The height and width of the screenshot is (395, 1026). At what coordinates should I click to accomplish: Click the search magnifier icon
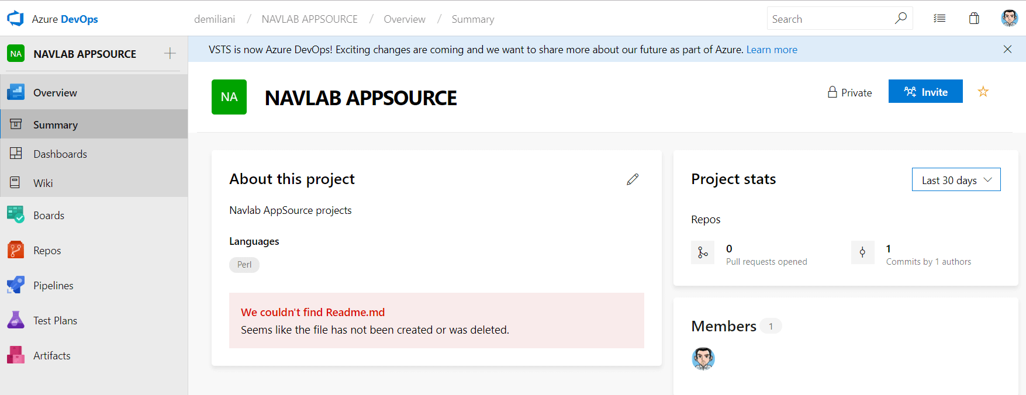tap(901, 19)
